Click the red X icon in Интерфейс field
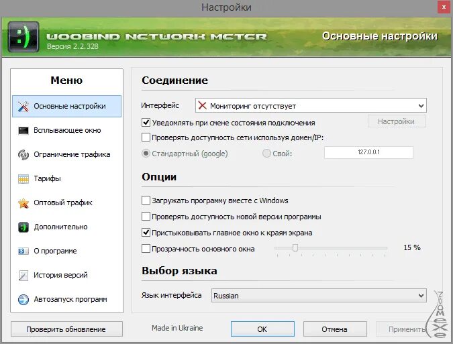The height and width of the screenshot is (344, 453). point(202,106)
